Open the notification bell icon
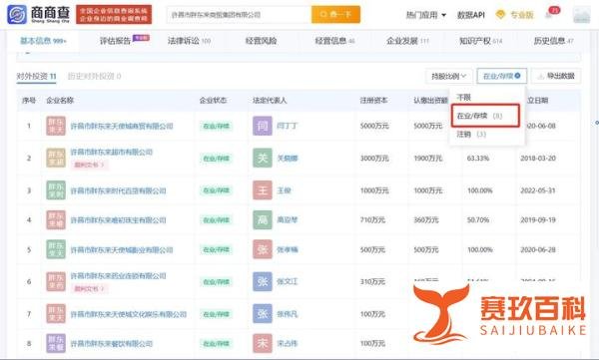Image resolution: width=599 pixels, height=360 pixels. pos(549,15)
